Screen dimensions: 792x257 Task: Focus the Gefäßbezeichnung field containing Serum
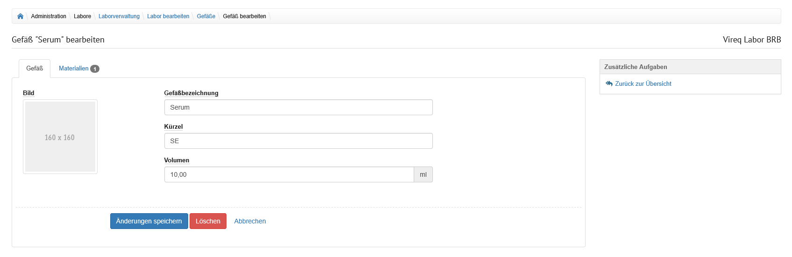pos(298,107)
